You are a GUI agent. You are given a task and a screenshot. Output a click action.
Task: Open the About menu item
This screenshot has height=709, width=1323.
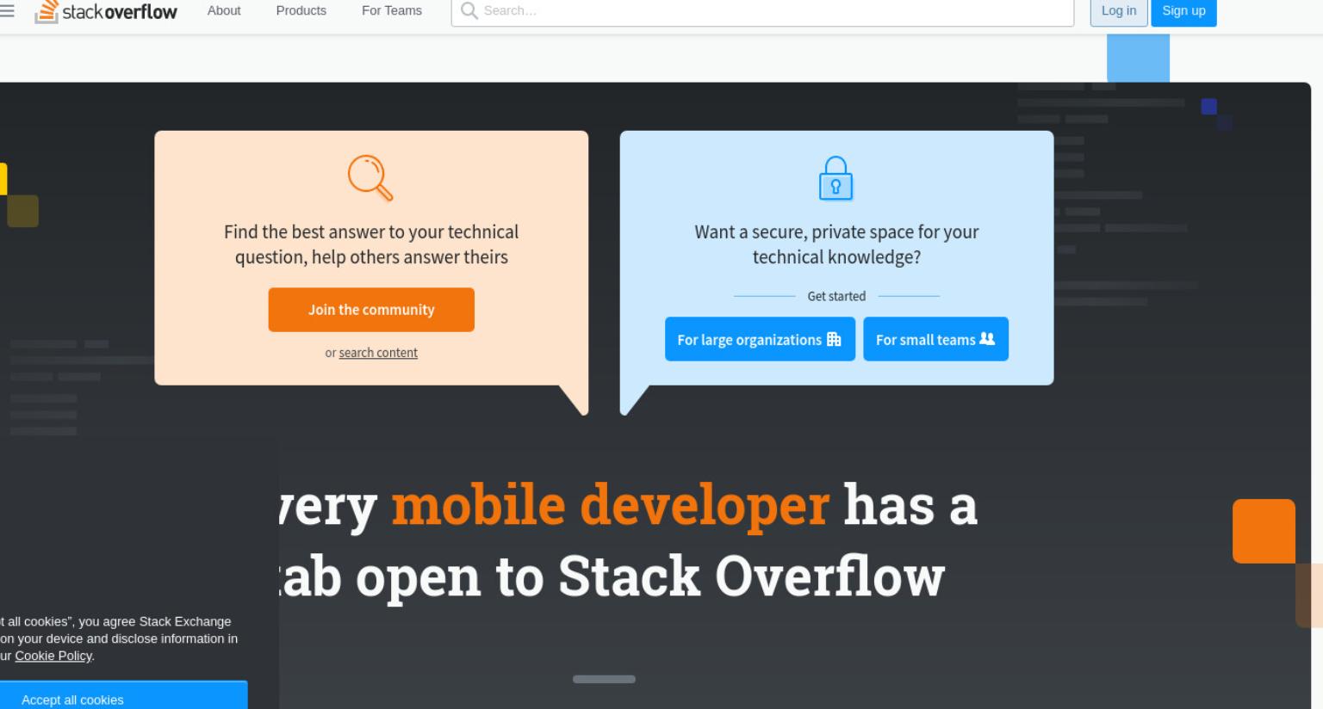pyautogui.click(x=224, y=10)
